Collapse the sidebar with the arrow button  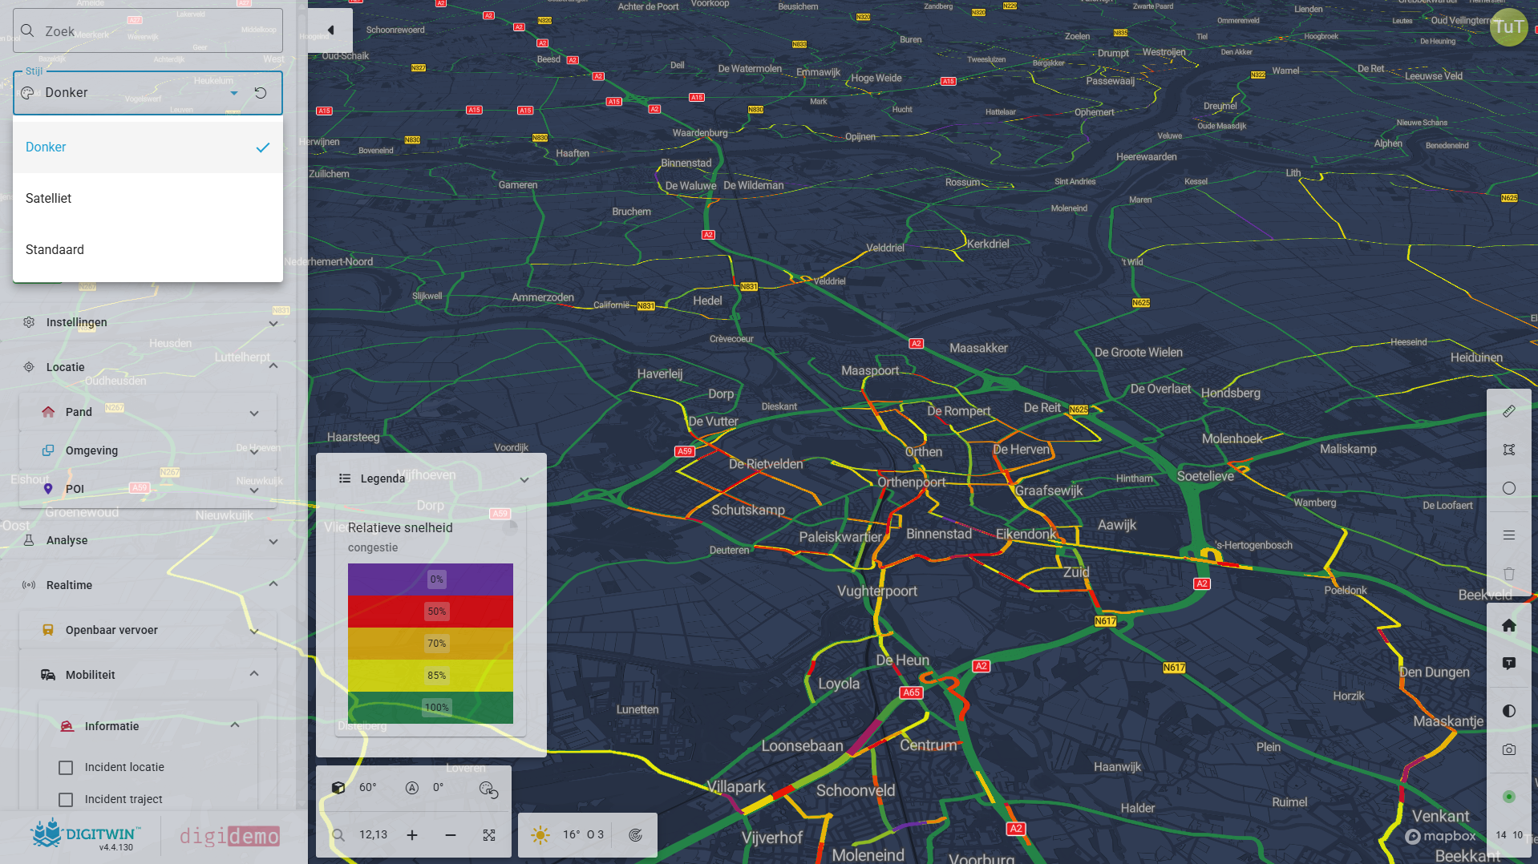click(330, 30)
